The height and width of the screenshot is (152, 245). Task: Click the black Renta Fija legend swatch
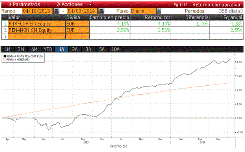pyautogui.click(x=5, y=56)
